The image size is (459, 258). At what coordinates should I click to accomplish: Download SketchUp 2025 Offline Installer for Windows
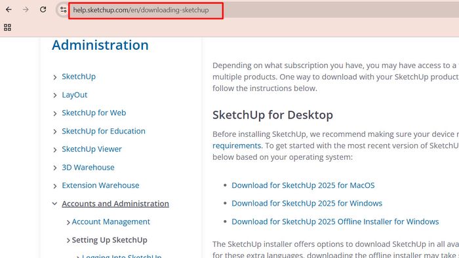[x=335, y=221]
